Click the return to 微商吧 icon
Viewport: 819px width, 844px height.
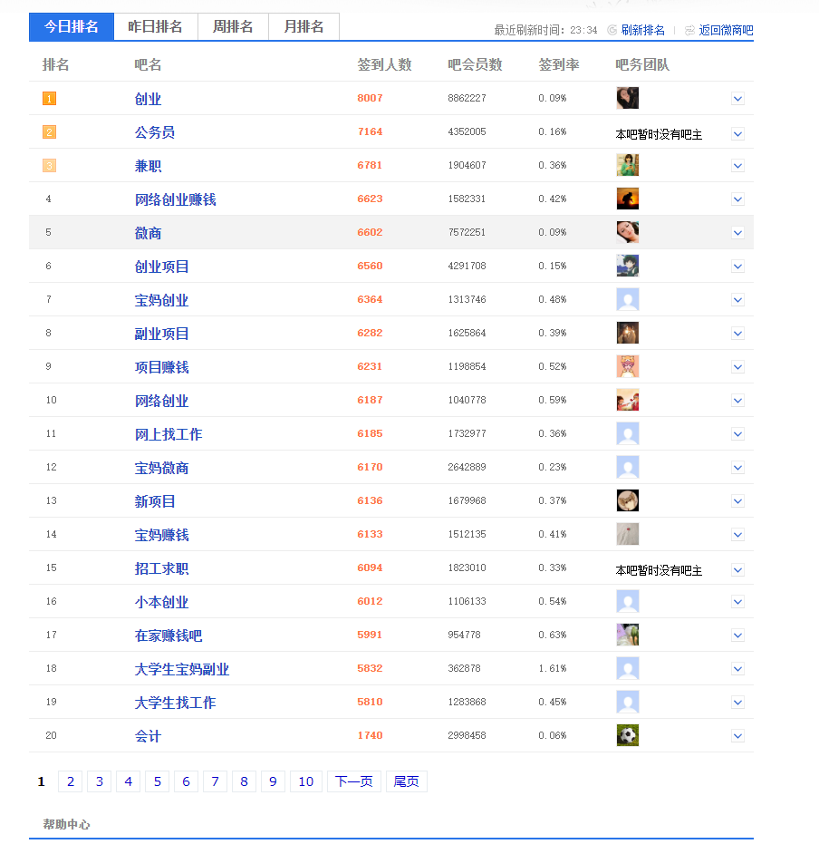coord(689,30)
